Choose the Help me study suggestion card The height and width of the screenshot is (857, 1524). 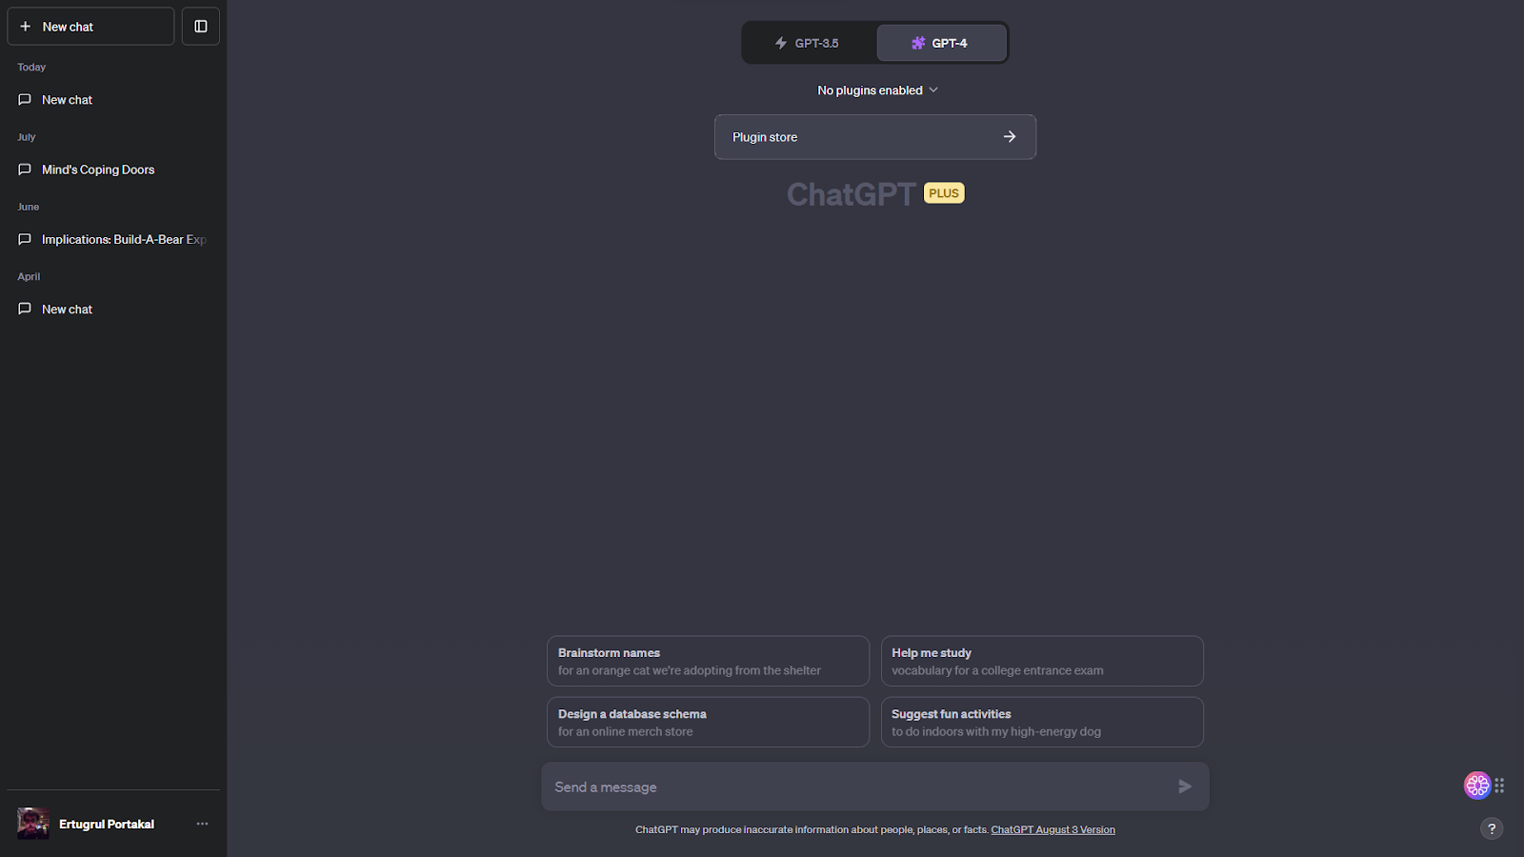[1042, 661]
